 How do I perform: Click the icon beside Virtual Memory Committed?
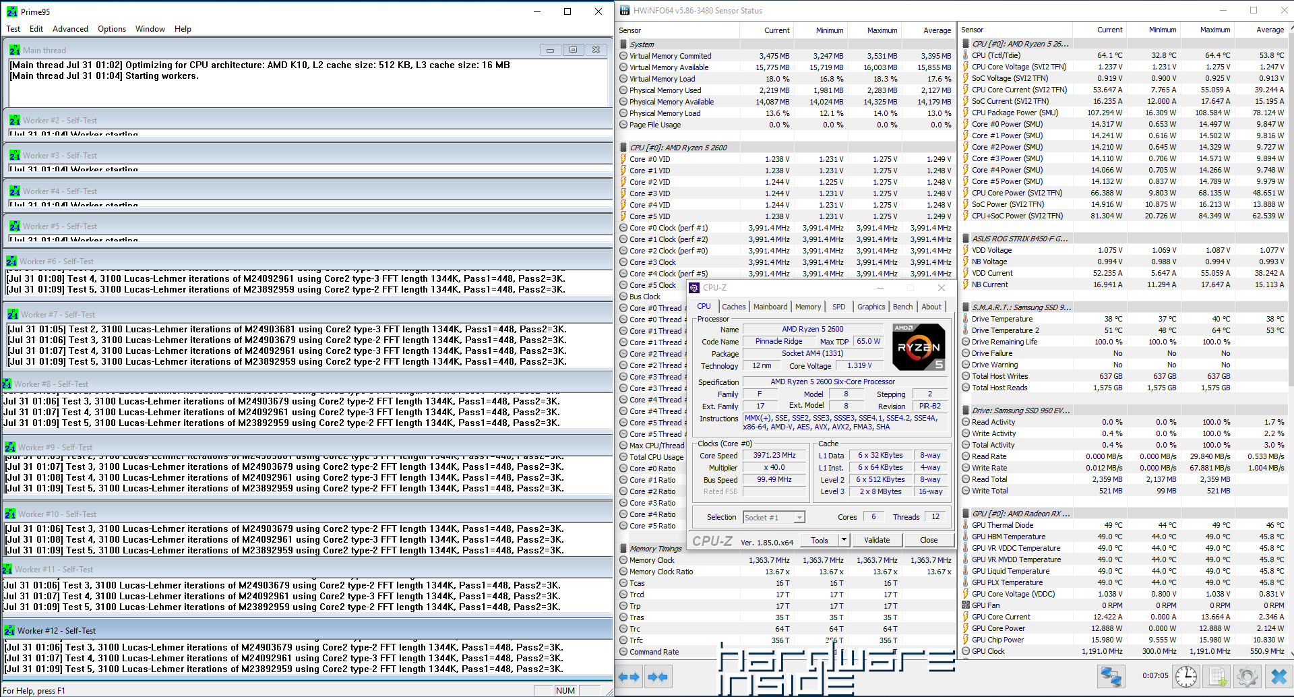coord(623,56)
